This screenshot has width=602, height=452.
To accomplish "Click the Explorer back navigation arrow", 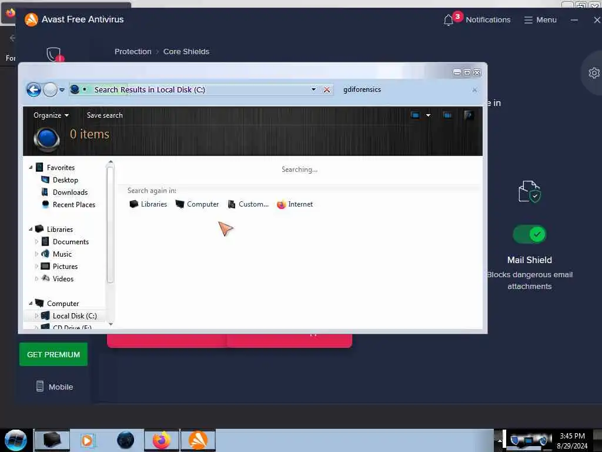I will click(x=34, y=90).
